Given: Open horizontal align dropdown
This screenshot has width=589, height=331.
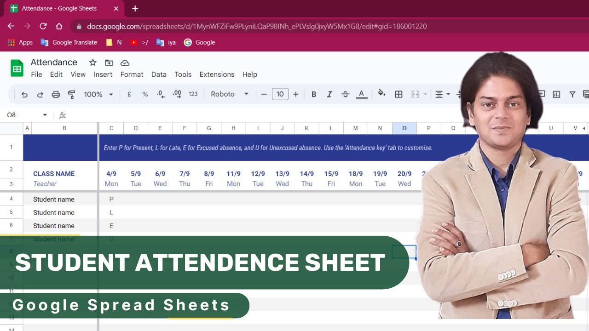Looking at the screenshot, I should [442, 94].
